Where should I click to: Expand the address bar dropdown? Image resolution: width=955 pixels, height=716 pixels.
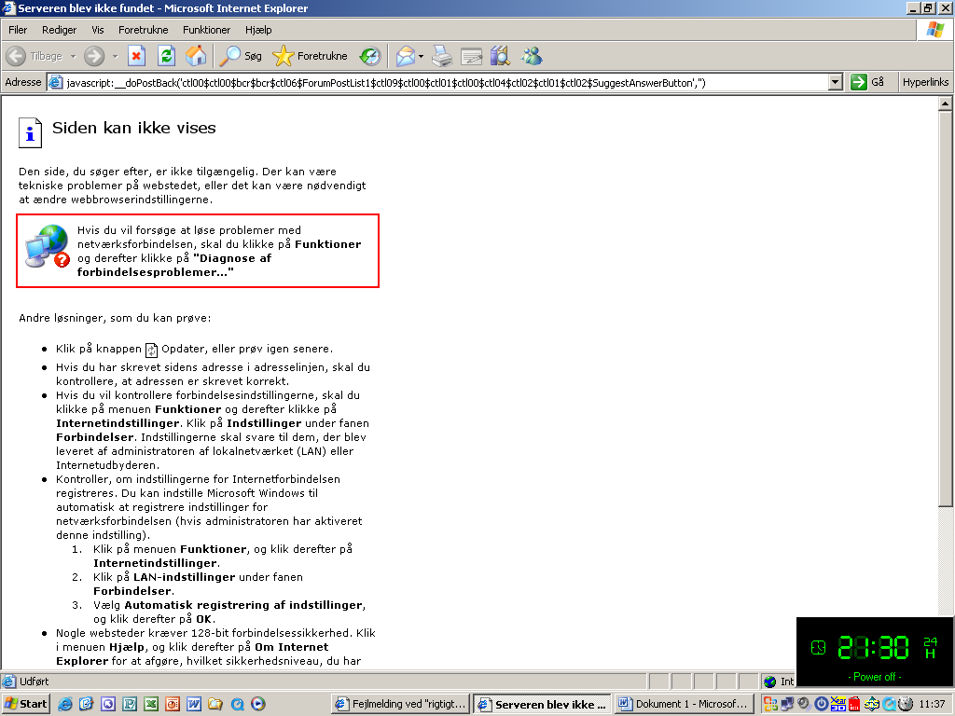click(836, 82)
